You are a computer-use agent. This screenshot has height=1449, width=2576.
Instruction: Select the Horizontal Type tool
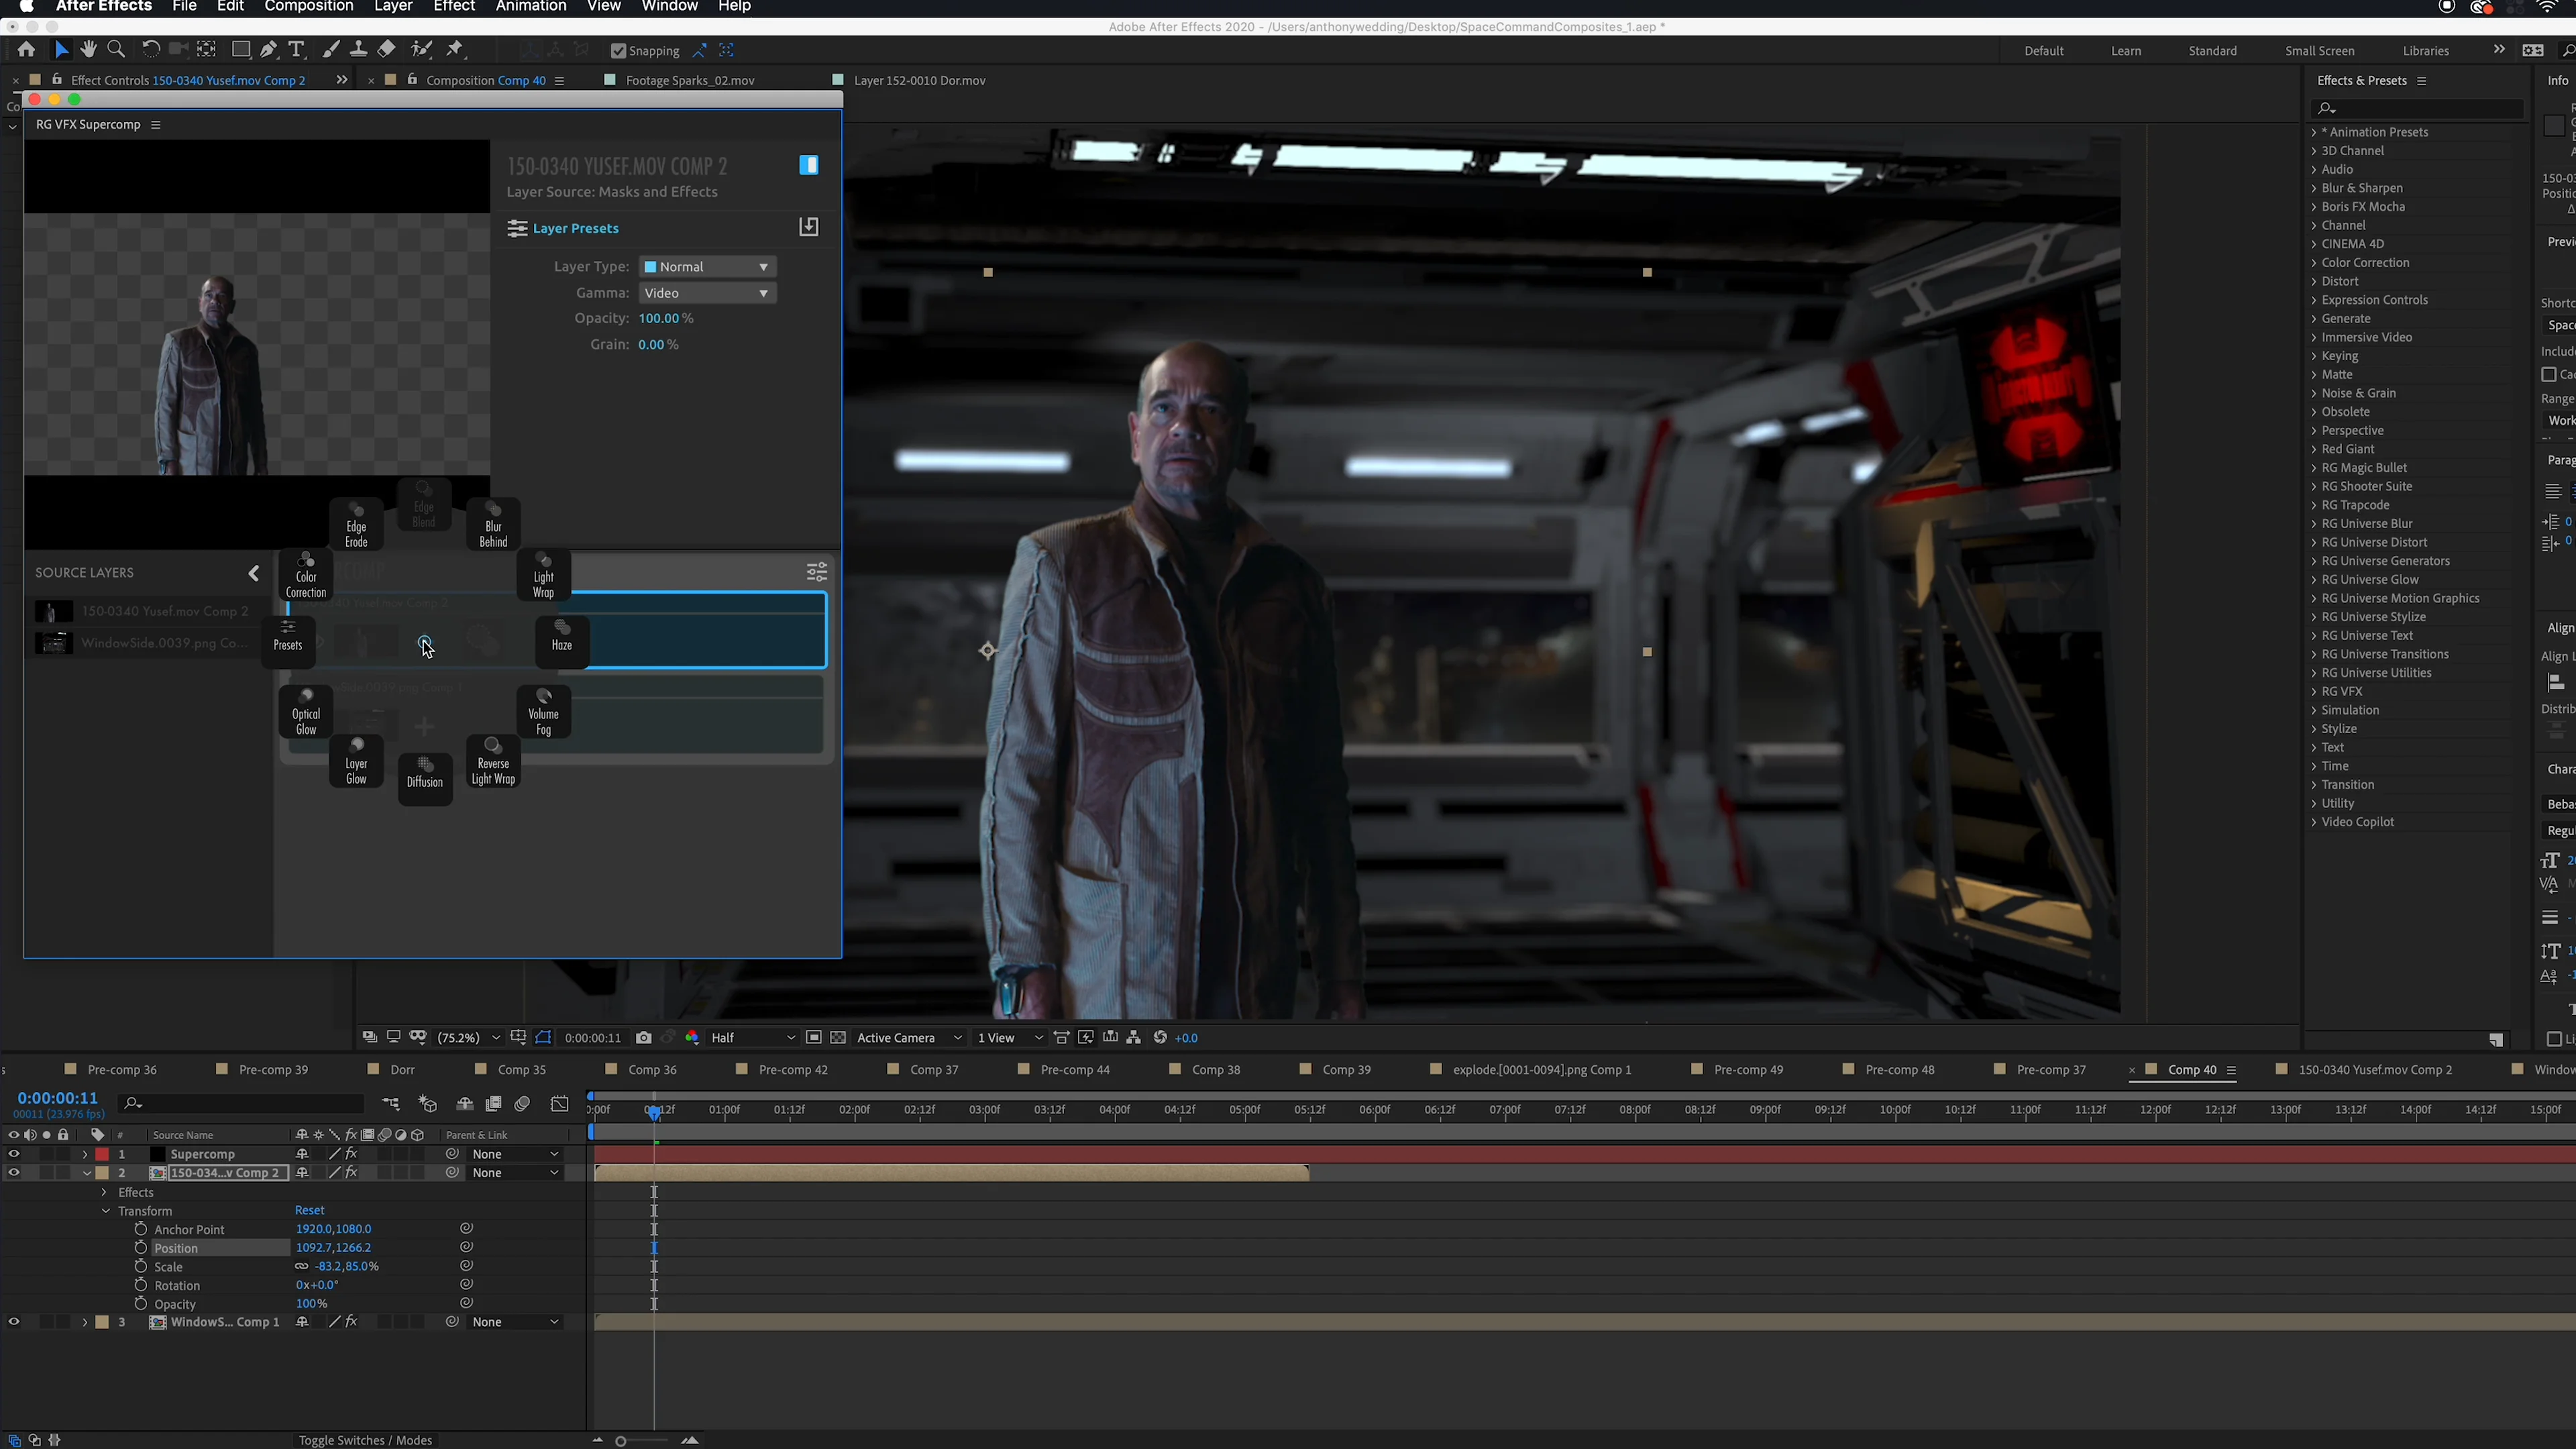296,50
